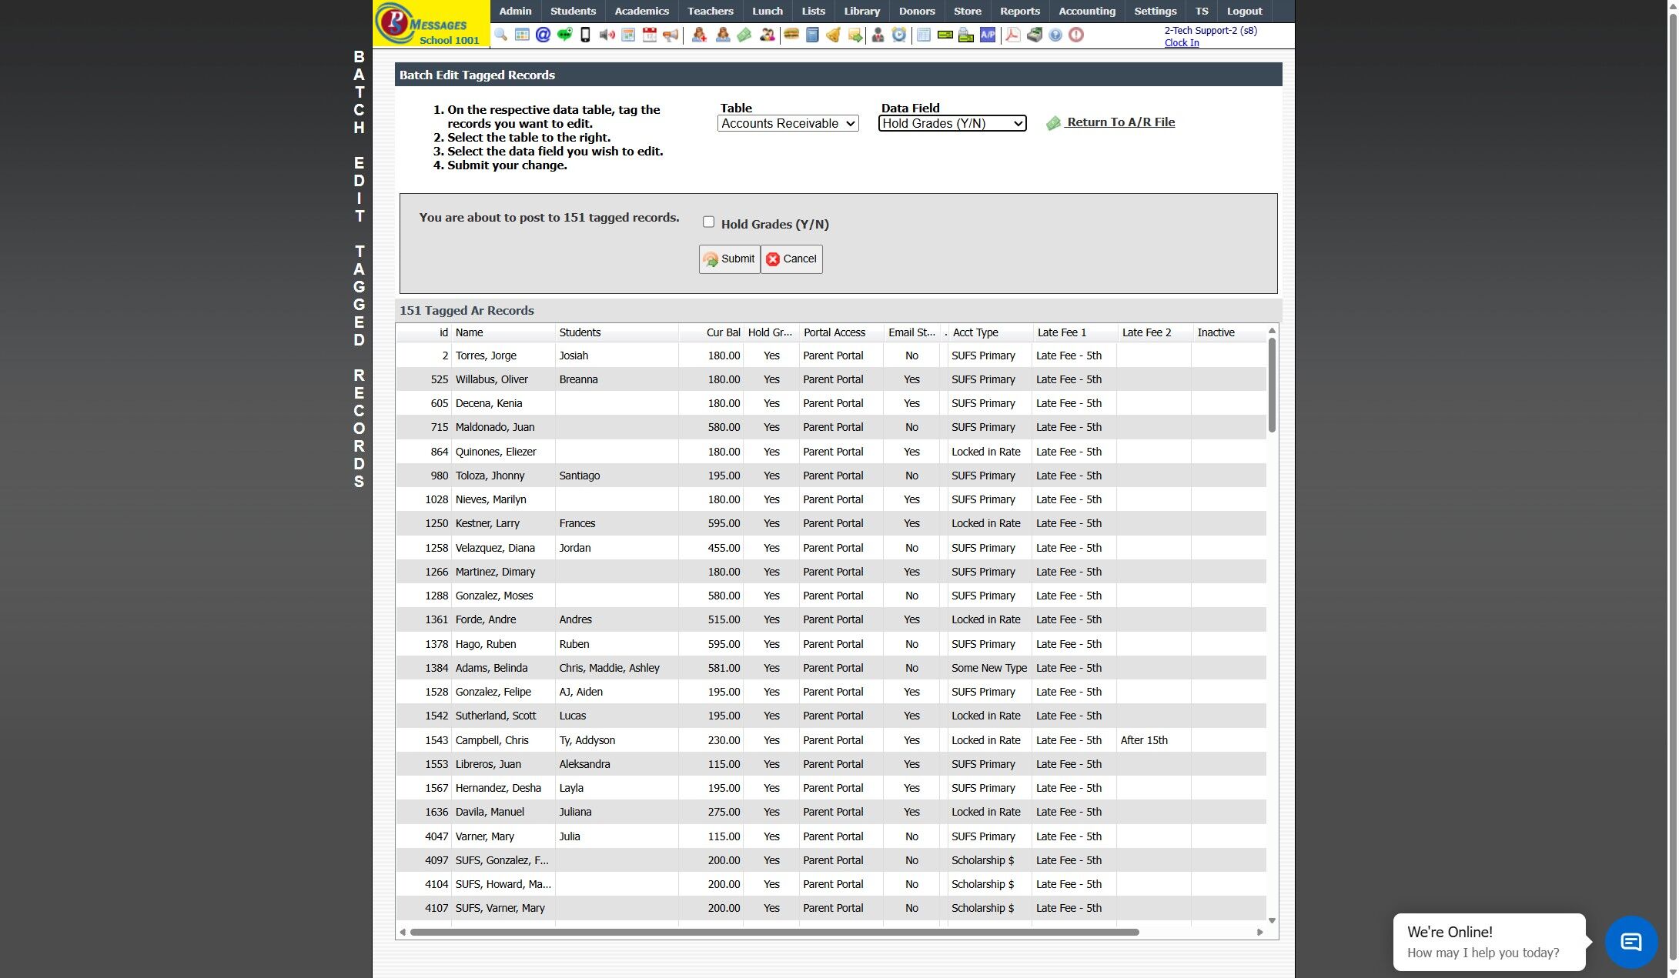This screenshot has width=1679, height=978.
Task: Click the alarm clock icon
Action: pos(898,35)
